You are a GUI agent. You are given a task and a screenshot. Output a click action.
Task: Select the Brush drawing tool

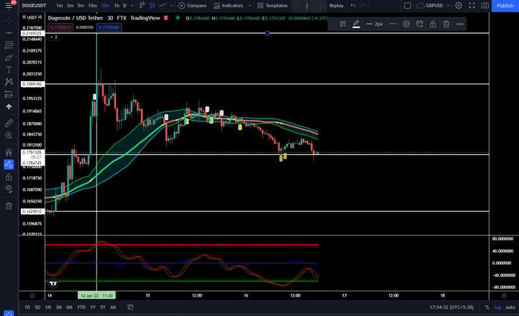pyautogui.click(x=9, y=58)
